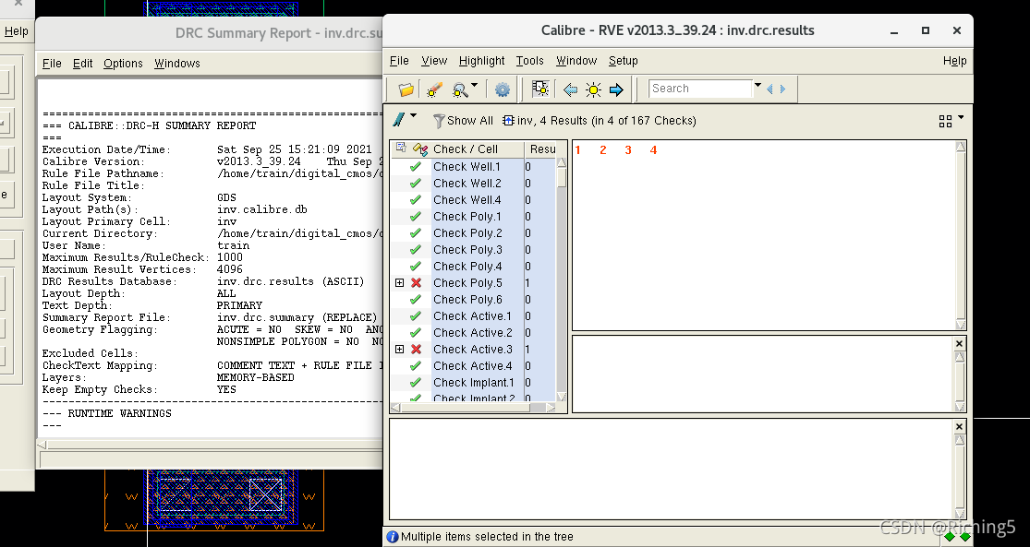This screenshot has width=1030, height=547.
Task: Click the previous result left arrow icon
Action: click(570, 89)
